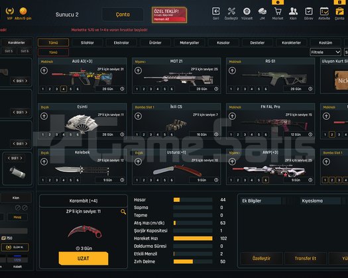Open the Aktivite calendar icon
This screenshot has width=348, height=278.
(x=324, y=11)
